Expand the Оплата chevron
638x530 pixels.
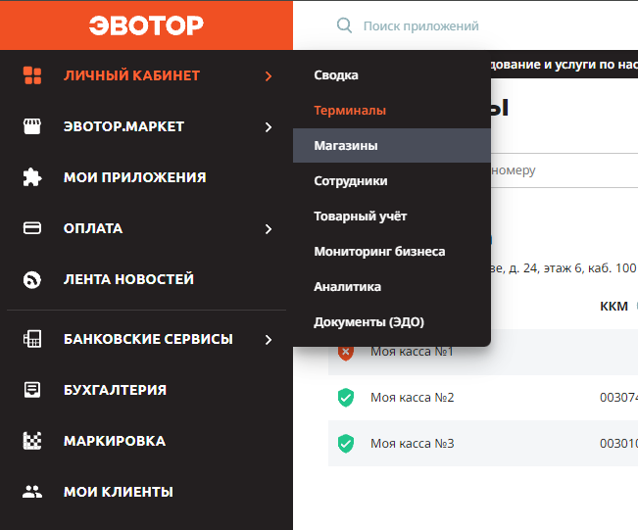269,229
